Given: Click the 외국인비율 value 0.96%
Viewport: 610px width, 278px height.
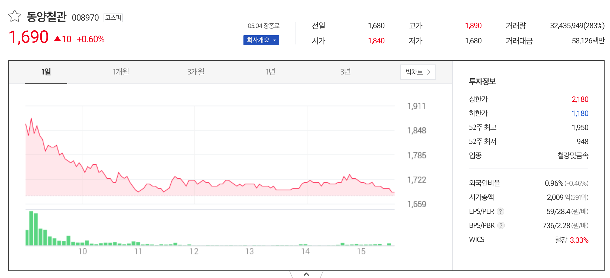Looking at the screenshot, I should tap(554, 183).
